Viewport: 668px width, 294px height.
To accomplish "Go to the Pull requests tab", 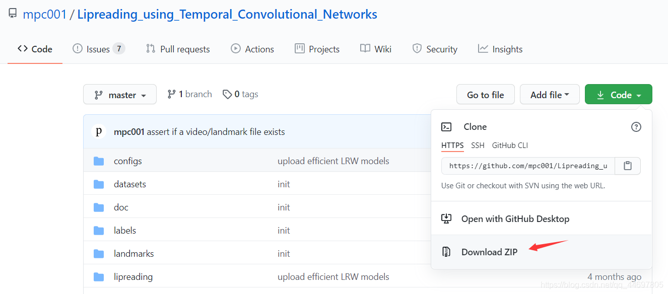I will click(x=178, y=49).
